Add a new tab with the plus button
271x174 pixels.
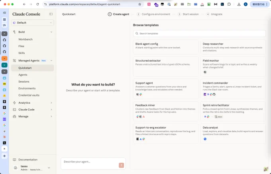pos(4,156)
